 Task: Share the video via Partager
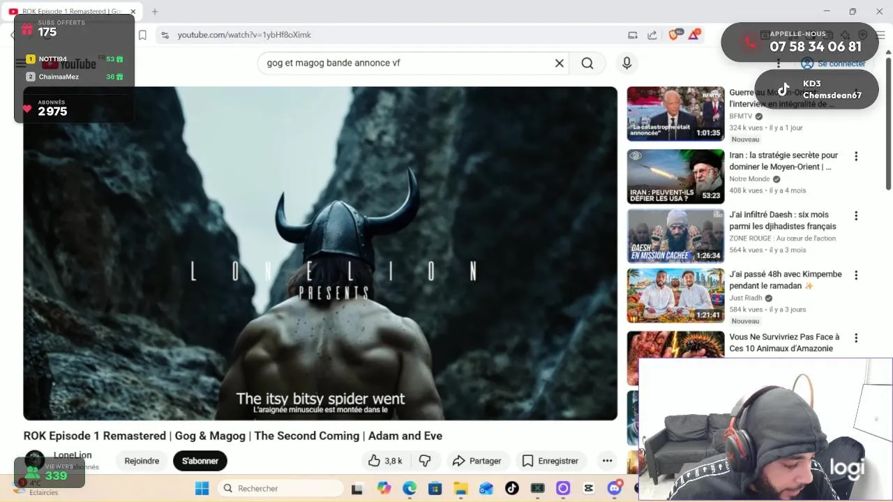pyautogui.click(x=476, y=461)
